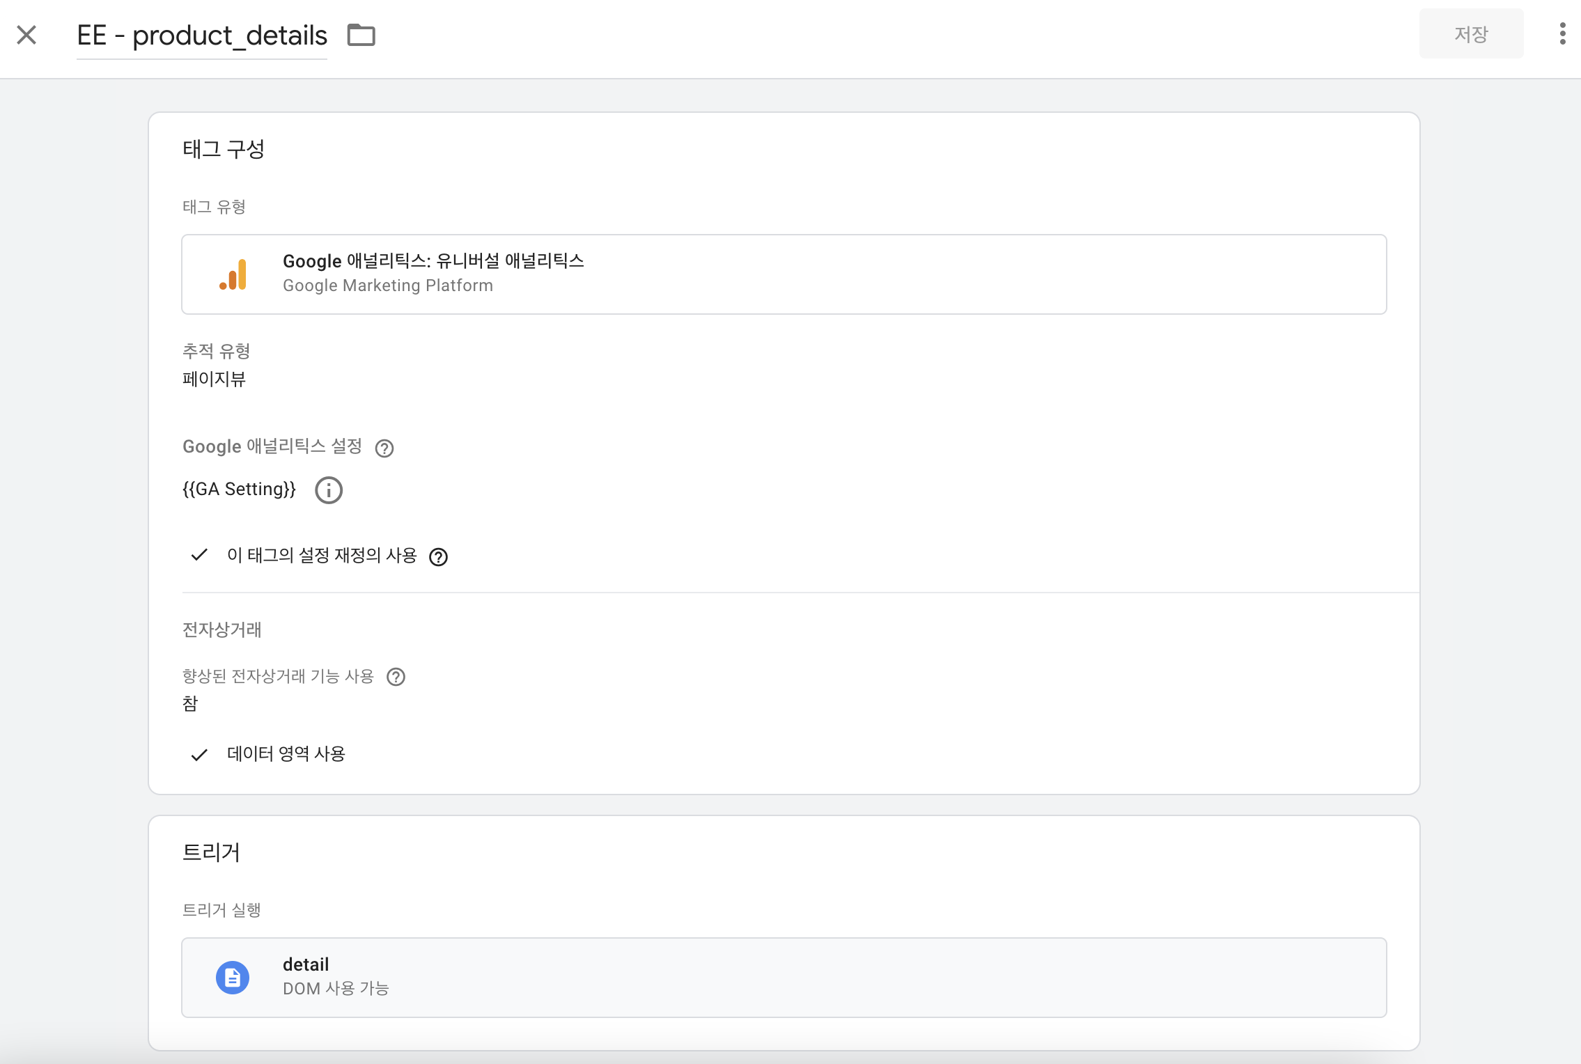Click the 저장 save button

(1472, 34)
